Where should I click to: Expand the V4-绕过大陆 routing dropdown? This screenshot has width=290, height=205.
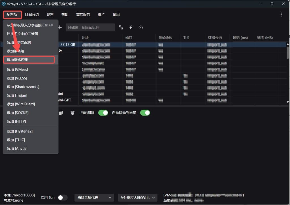click(138, 198)
